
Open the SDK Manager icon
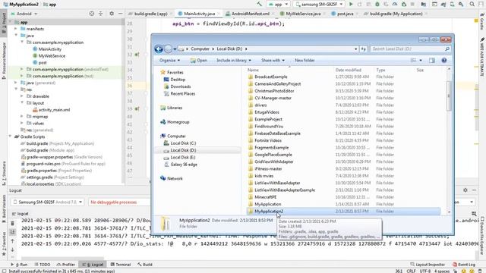tap(461, 5)
